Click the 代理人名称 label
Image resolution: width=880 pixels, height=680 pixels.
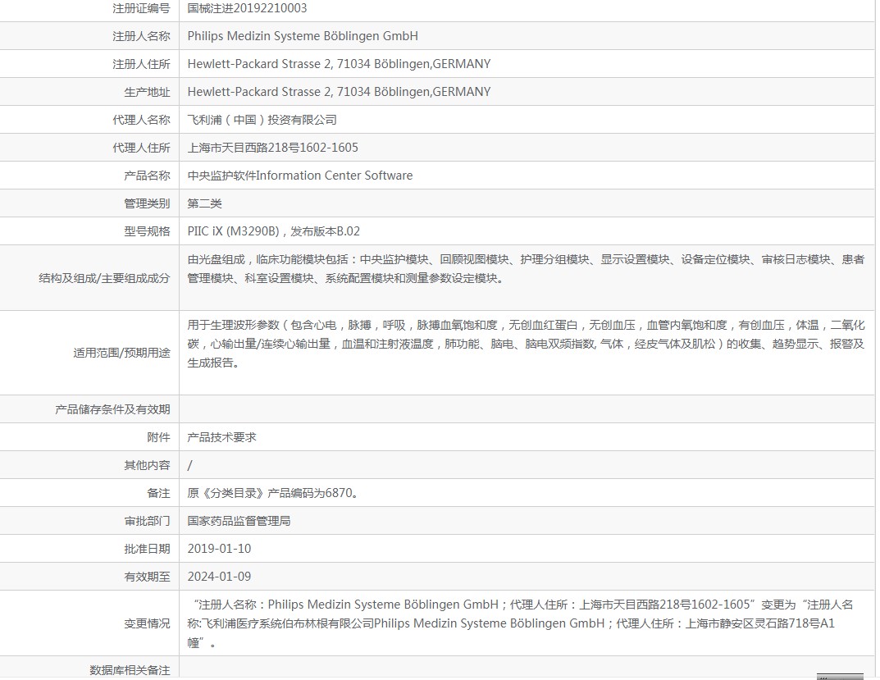pos(141,120)
